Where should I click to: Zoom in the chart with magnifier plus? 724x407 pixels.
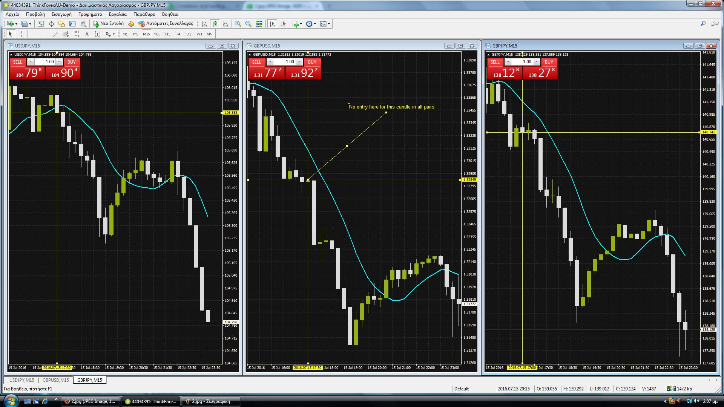238,24
